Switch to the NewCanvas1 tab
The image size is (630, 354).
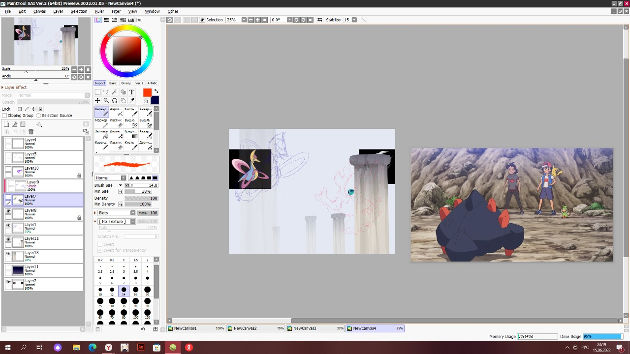click(x=196, y=328)
